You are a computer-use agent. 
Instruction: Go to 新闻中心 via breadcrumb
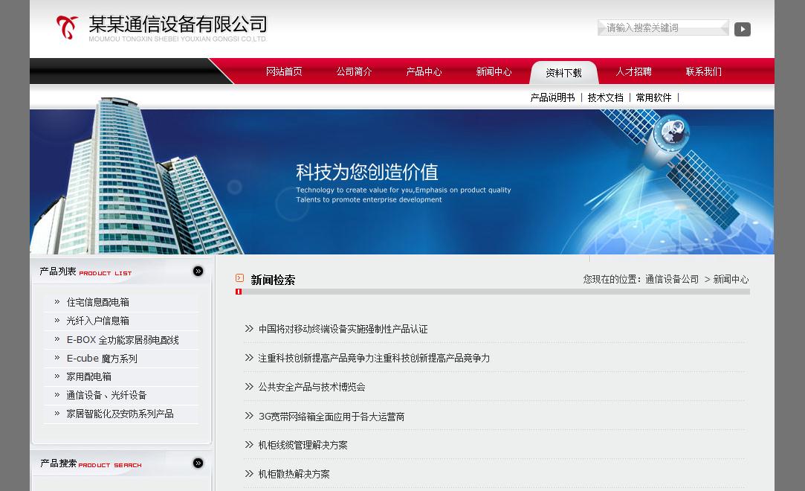[x=731, y=279]
